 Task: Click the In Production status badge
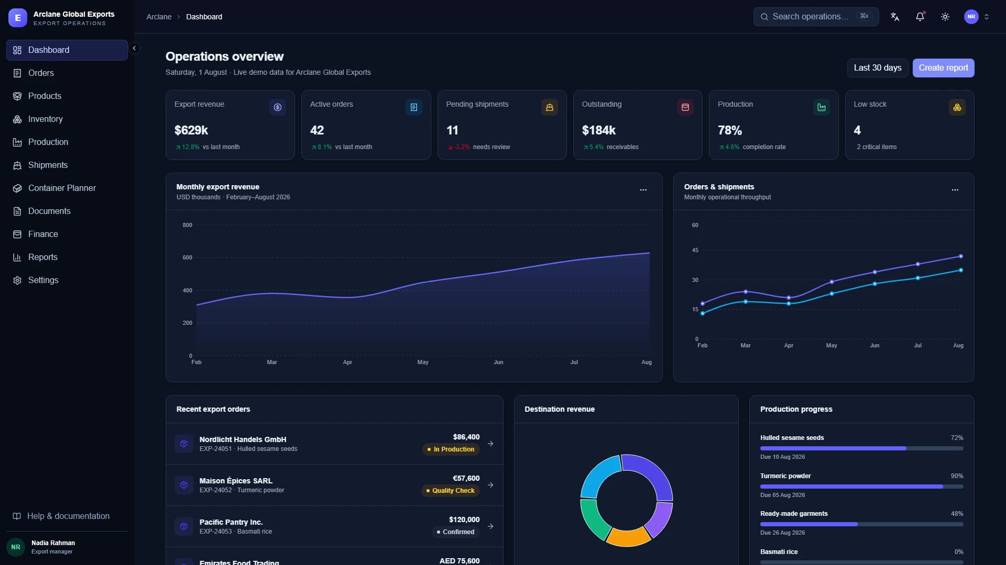point(451,449)
